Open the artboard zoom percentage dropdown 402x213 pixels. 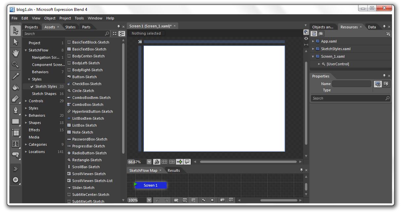[x=149, y=162]
